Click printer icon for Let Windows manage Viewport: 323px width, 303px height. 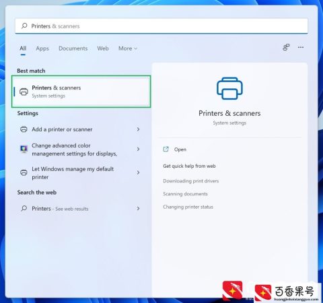24,172
